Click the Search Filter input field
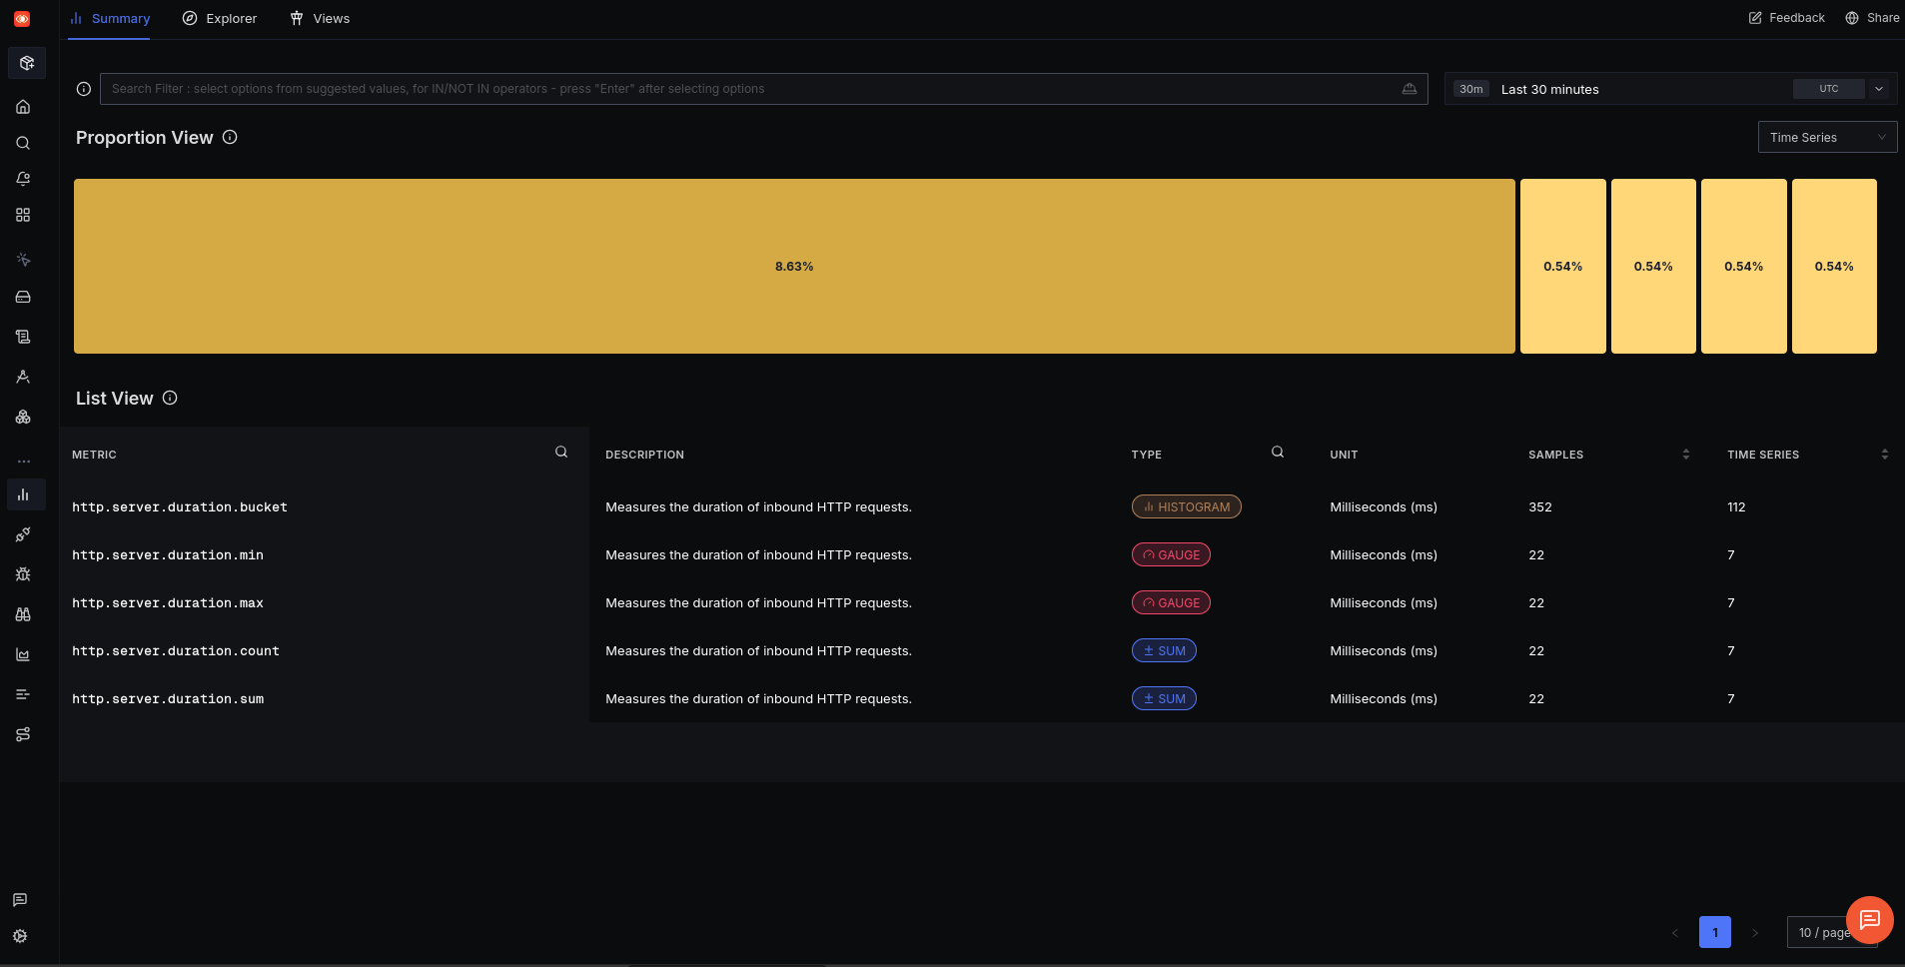 point(749,89)
